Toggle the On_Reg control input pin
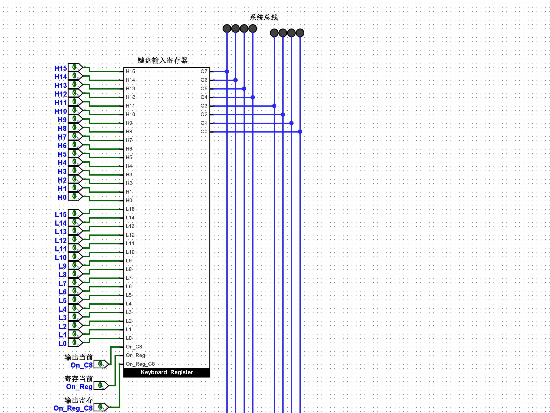Screen dimensions: 550x413 pos(101,386)
